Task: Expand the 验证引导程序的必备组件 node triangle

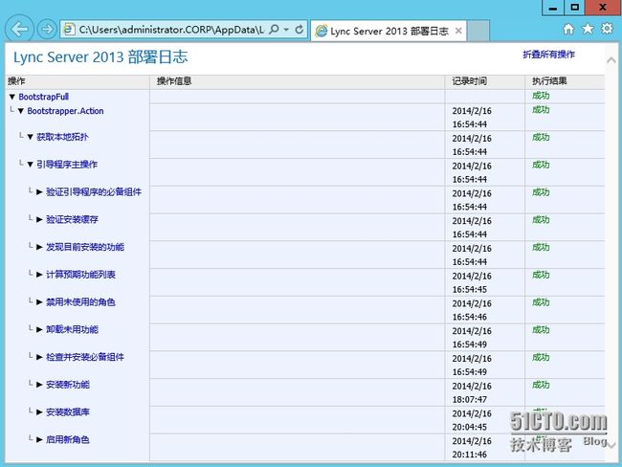Action: coord(39,192)
